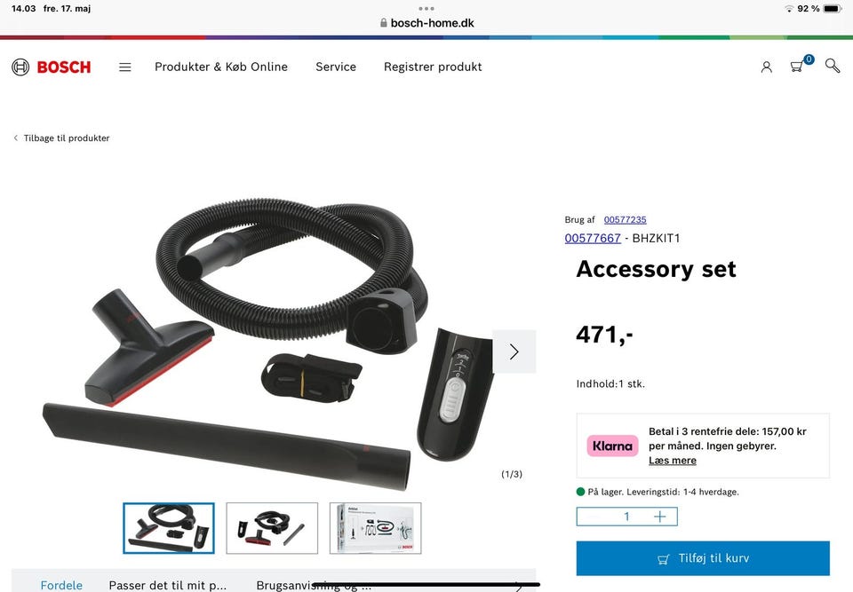The height and width of the screenshot is (592, 853).
Task: Open the Service menu item
Action: coord(336,67)
